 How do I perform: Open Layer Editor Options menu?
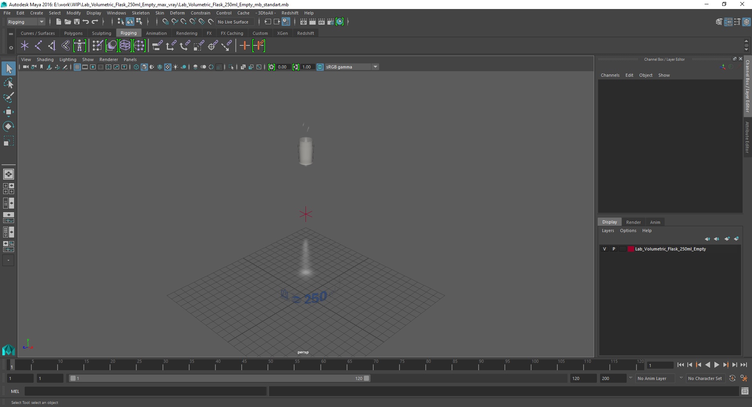point(628,231)
